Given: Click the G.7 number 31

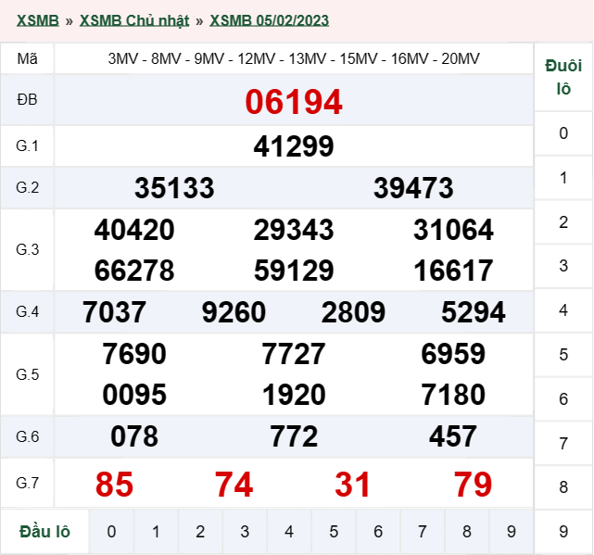Looking at the screenshot, I should (x=353, y=485).
